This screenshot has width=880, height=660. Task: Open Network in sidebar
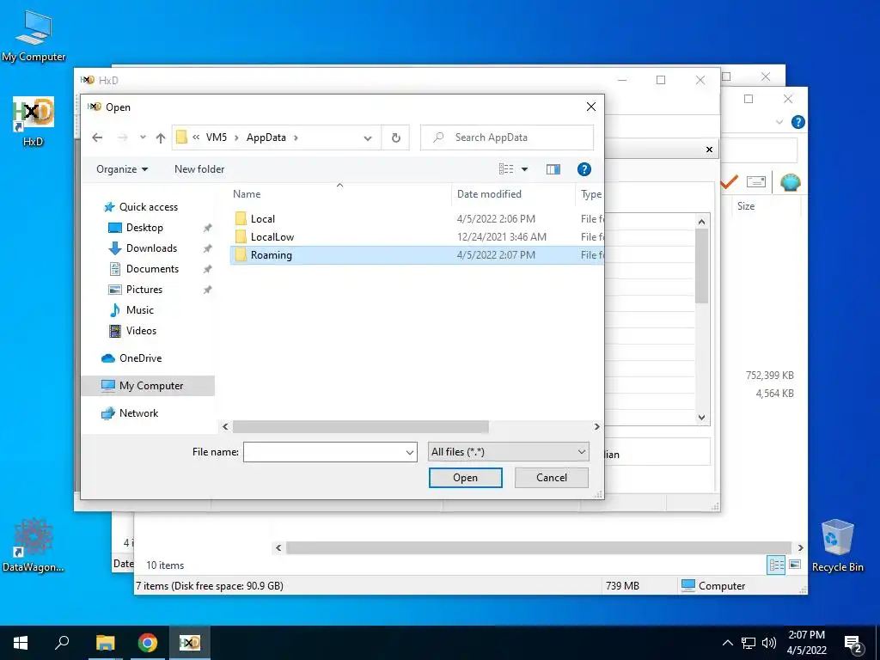click(138, 413)
